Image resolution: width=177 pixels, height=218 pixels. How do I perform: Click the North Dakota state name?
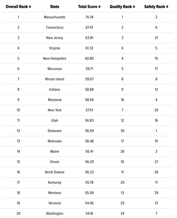pyautogui.click(x=55, y=172)
